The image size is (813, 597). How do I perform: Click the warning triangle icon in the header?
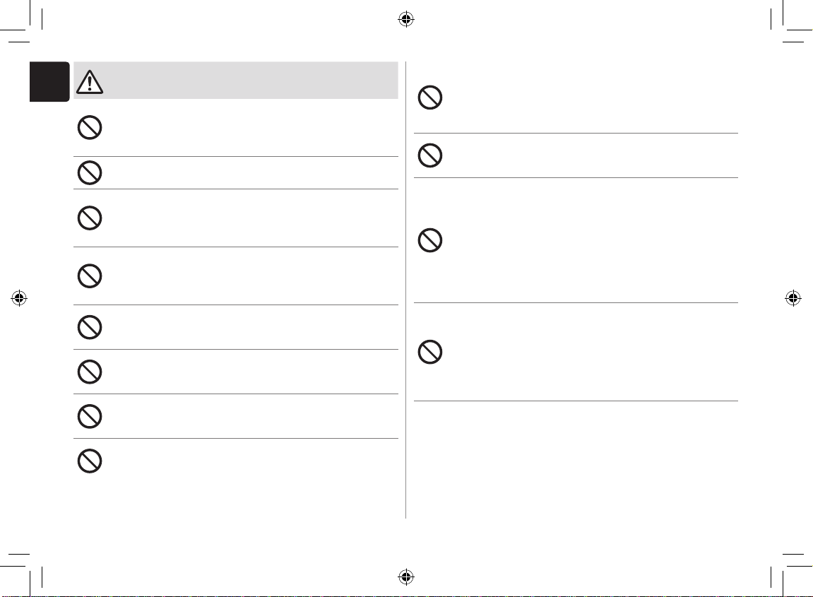tap(89, 83)
